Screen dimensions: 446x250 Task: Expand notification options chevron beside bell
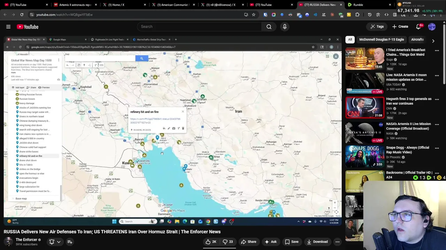[59, 242]
